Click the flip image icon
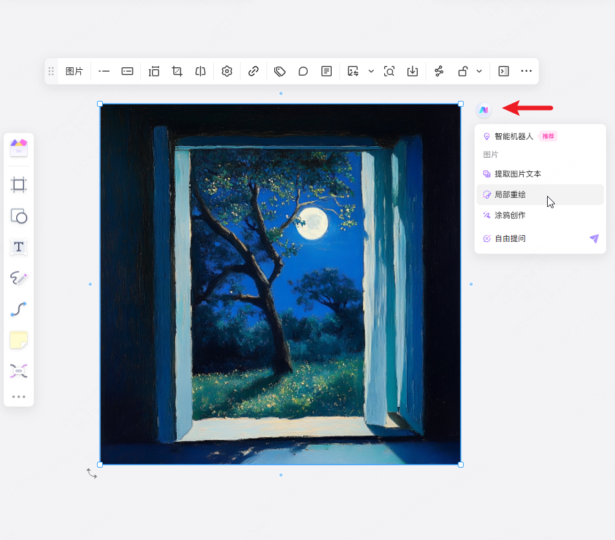 (200, 71)
